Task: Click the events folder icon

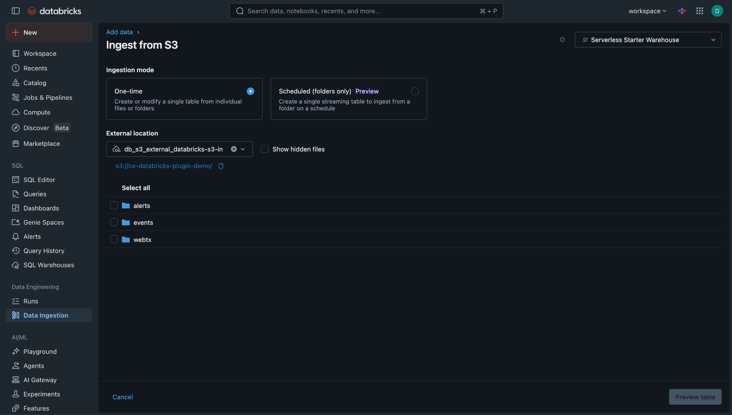Action: (126, 222)
